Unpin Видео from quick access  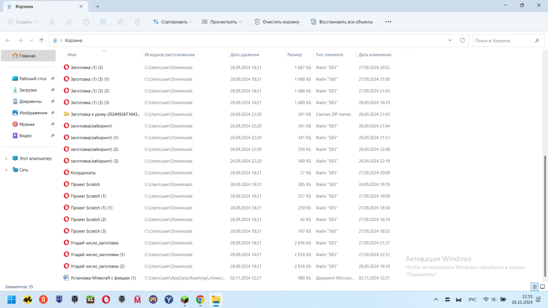[53, 136]
